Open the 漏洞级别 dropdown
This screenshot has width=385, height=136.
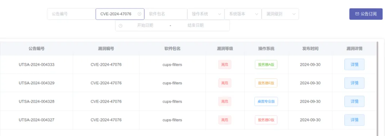(x=281, y=14)
